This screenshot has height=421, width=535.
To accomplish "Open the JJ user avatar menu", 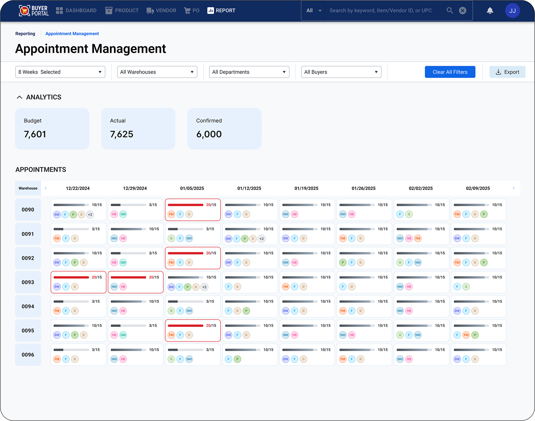I will click(512, 11).
